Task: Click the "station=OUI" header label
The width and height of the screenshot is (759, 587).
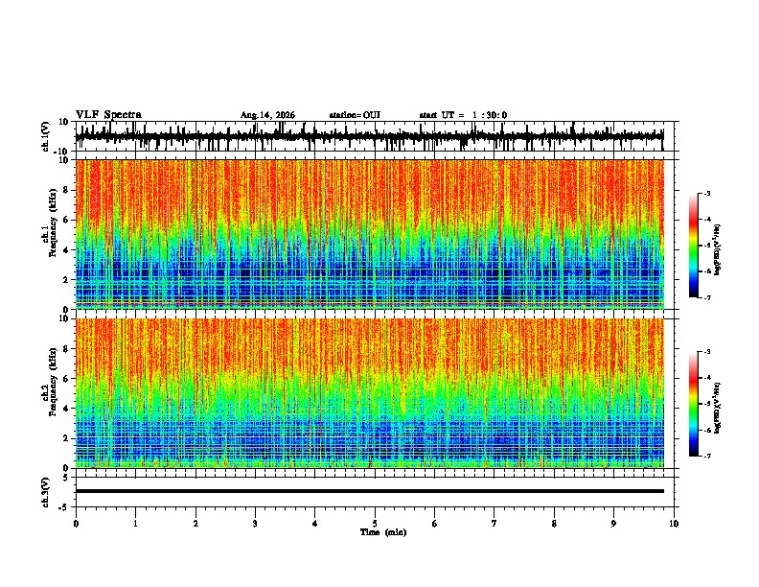Action: click(x=355, y=115)
